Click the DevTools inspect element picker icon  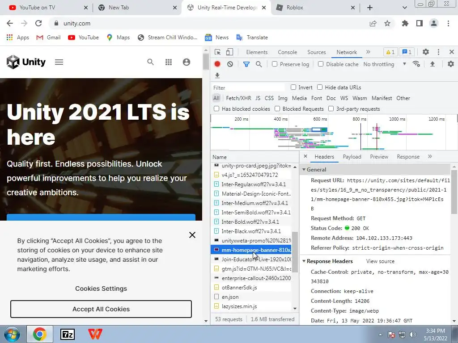click(218, 52)
